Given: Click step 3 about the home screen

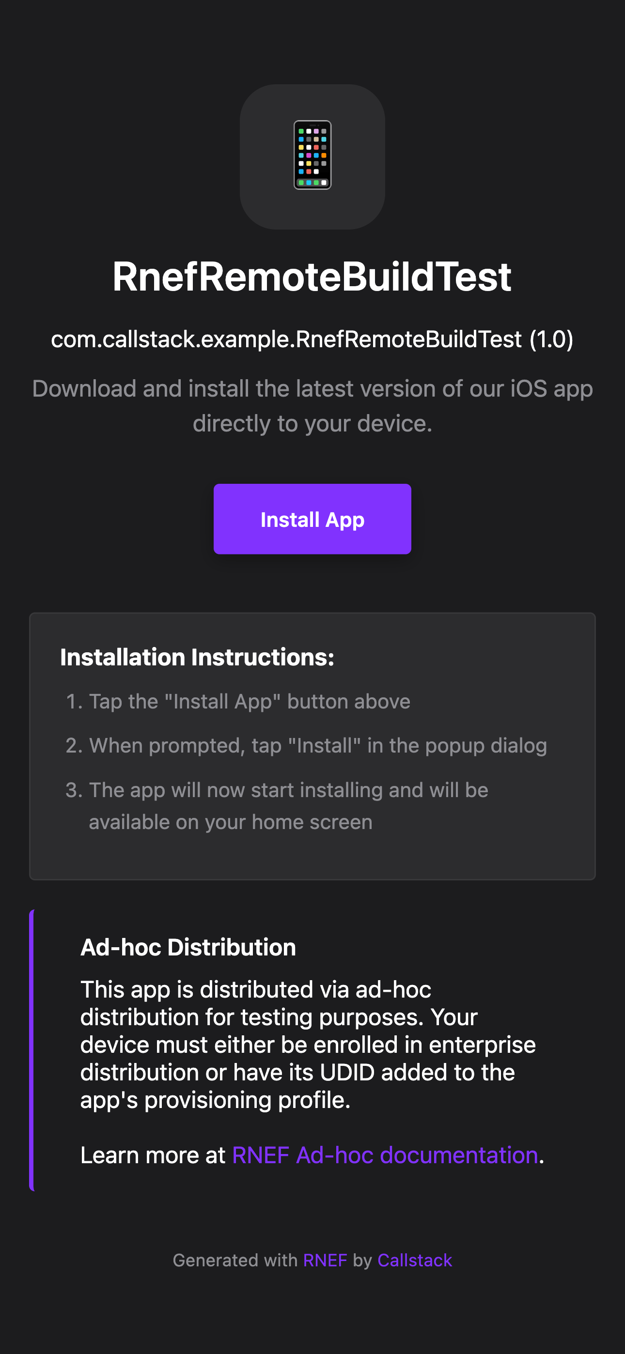Looking at the screenshot, I should click(x=288, y=790).
